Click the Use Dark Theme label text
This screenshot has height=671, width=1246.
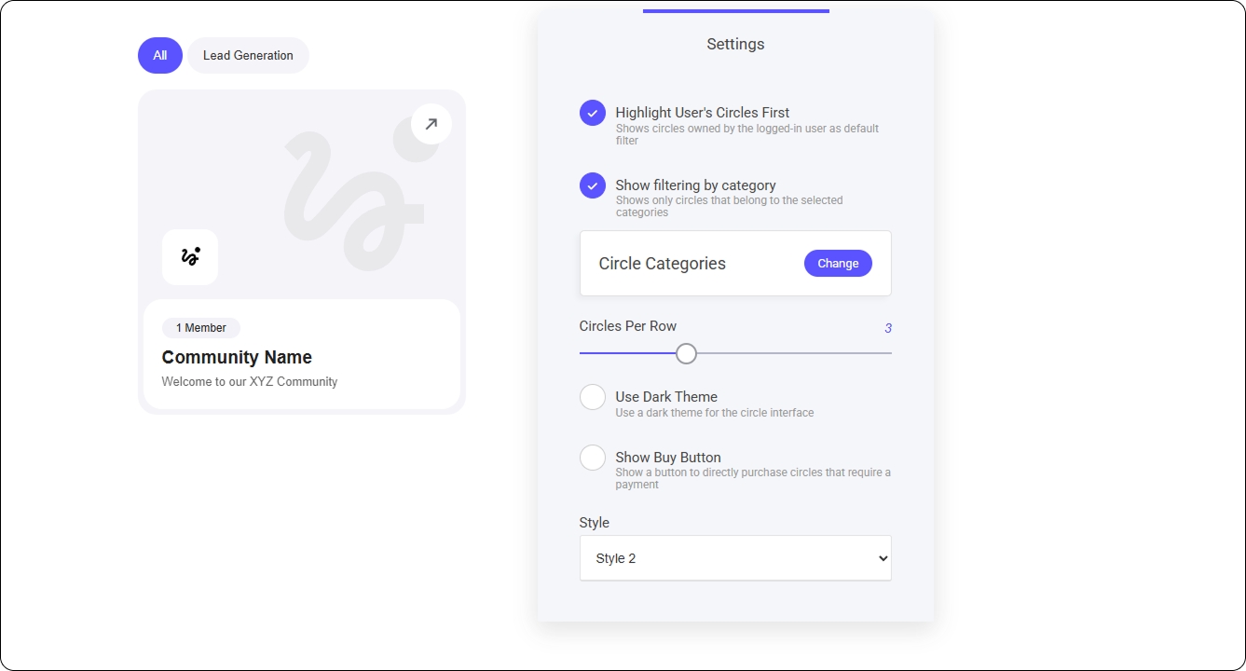(x=666, y=397)
